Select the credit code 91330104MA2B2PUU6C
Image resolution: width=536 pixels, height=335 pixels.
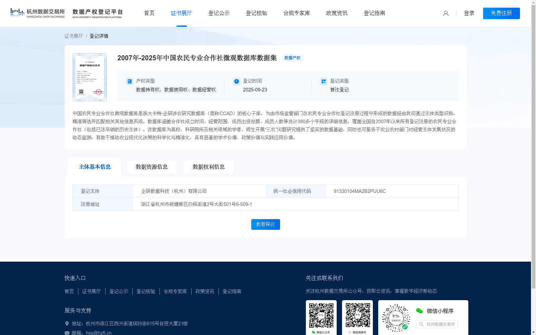point(360,191)
